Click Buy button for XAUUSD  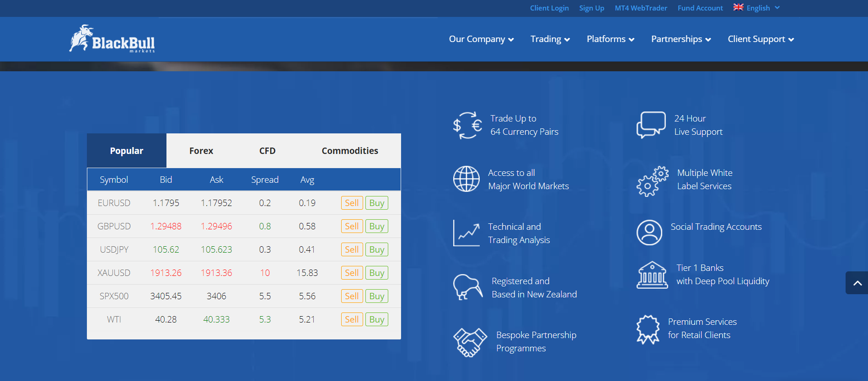[x=376, y=273]
